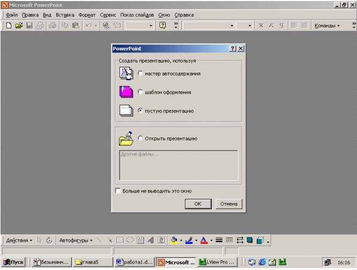Select the Rectangle drawing tool
Screen dimensions: 357x270
tap(120, 240)
